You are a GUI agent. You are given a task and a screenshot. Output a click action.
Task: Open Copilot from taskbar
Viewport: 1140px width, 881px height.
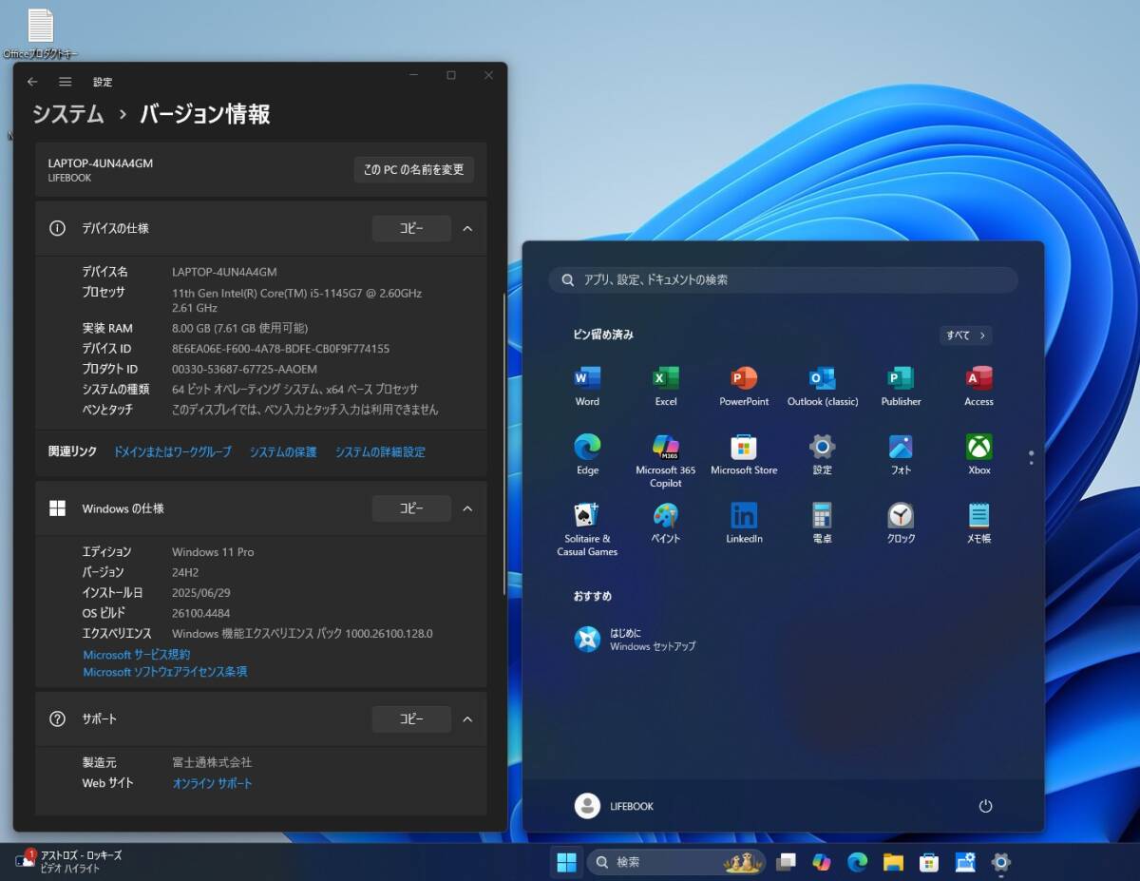click(822, 862)
